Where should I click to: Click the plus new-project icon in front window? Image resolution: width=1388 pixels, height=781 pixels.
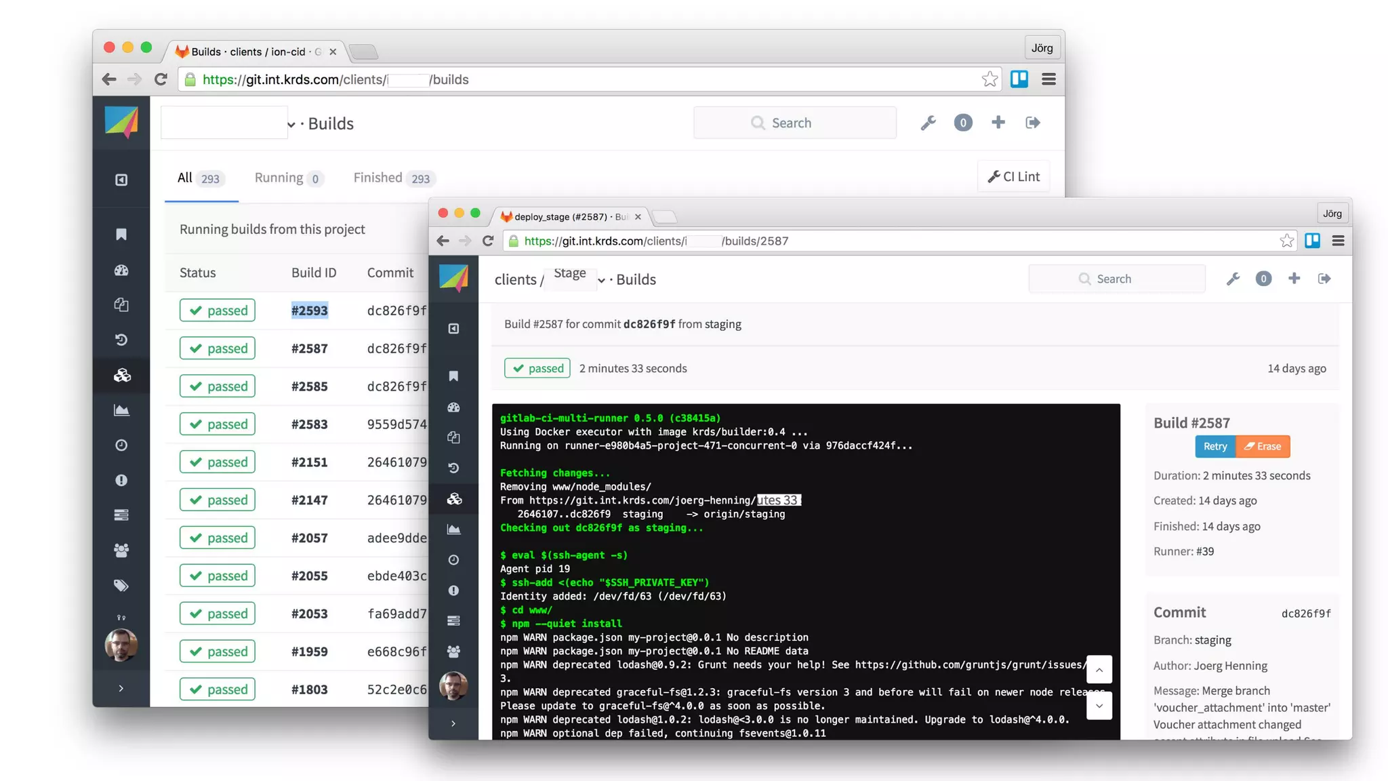click(1294, 279)
